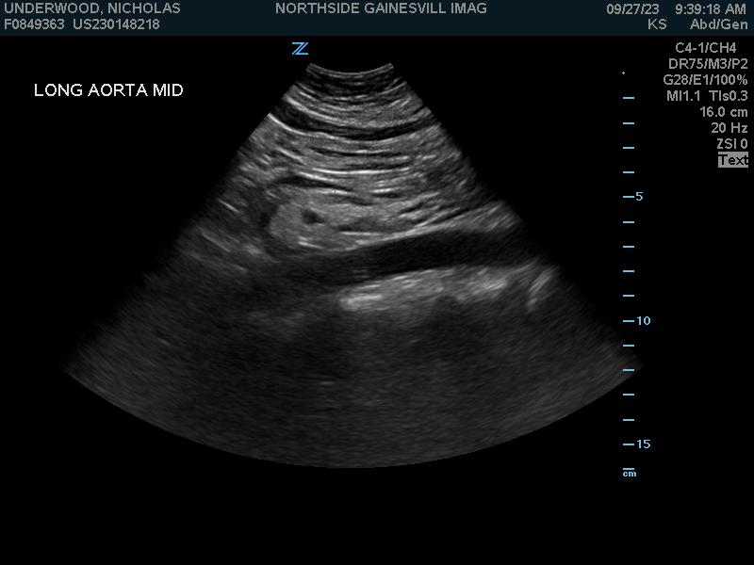Click the DR75/M3/P2 dynamic range setting
754x565 pixels.
click(708, 64)
